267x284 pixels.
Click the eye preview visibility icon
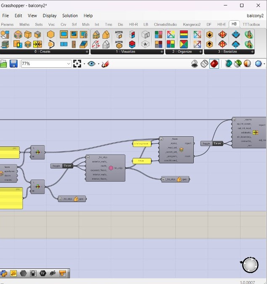click(91, 64)
